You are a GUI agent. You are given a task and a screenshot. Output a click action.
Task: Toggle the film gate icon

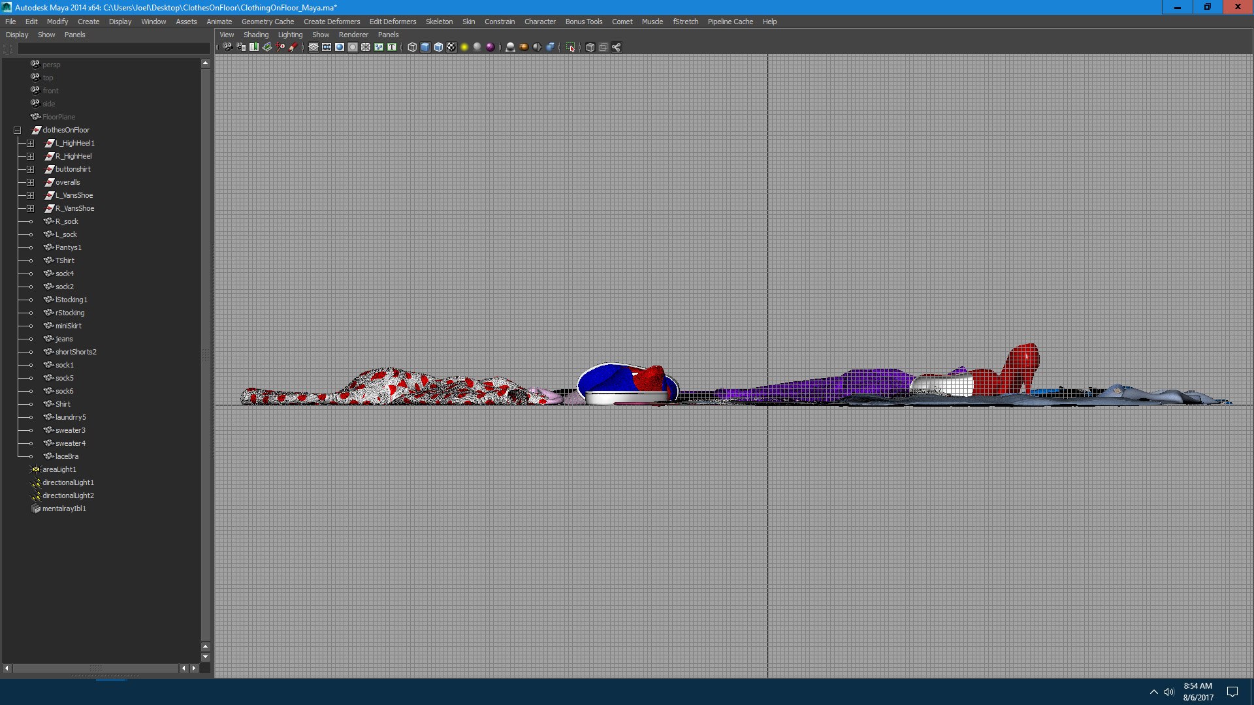[x=327, y=47]
